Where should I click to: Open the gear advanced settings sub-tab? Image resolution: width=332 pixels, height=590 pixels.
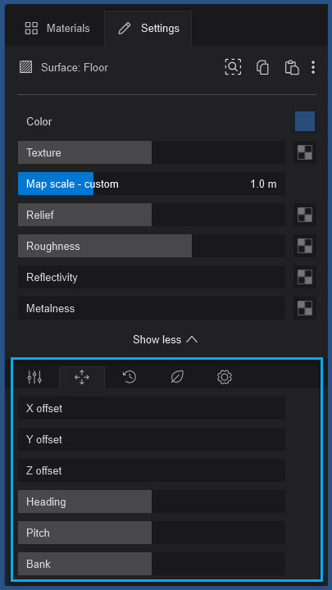point(225,377)
